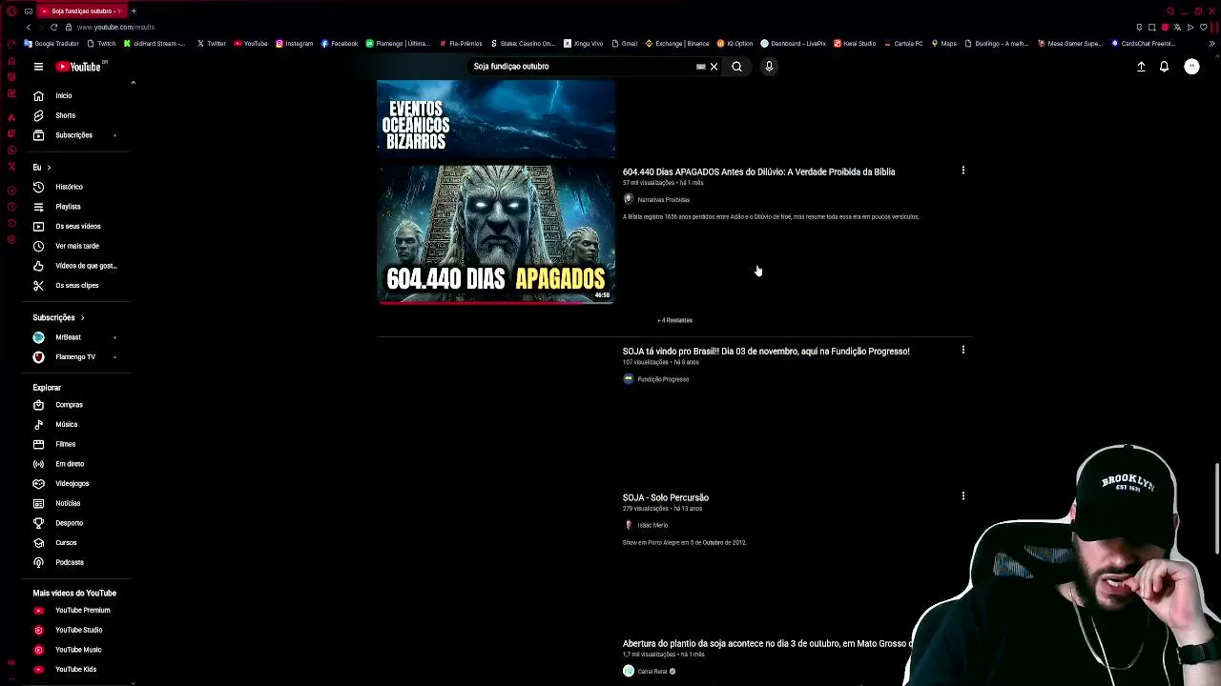This screenshot has width=1221, height=686.
Task: Focus the search field with Soja fundiçao outubro
Action: tap(582, 67)
